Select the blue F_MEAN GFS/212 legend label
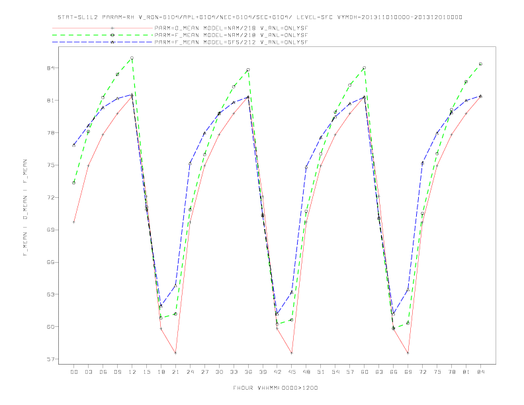Image resolution: width=524 pixels, height=405 pixels. tap(231, 42)
